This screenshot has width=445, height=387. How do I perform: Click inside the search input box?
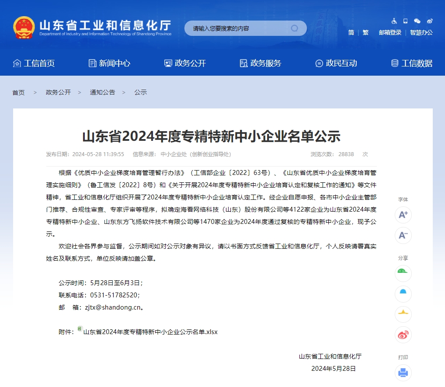(x=236, y=28)
